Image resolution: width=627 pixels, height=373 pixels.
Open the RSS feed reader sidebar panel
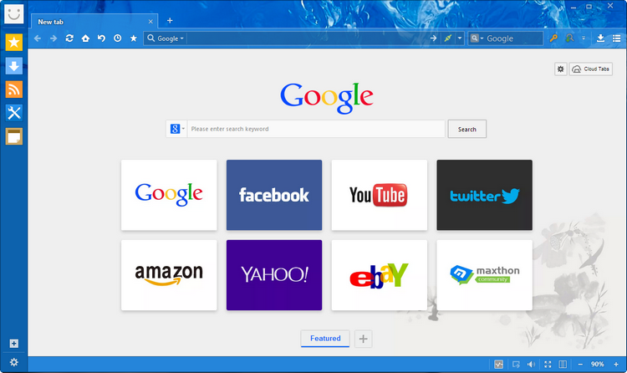pos(14,89)
